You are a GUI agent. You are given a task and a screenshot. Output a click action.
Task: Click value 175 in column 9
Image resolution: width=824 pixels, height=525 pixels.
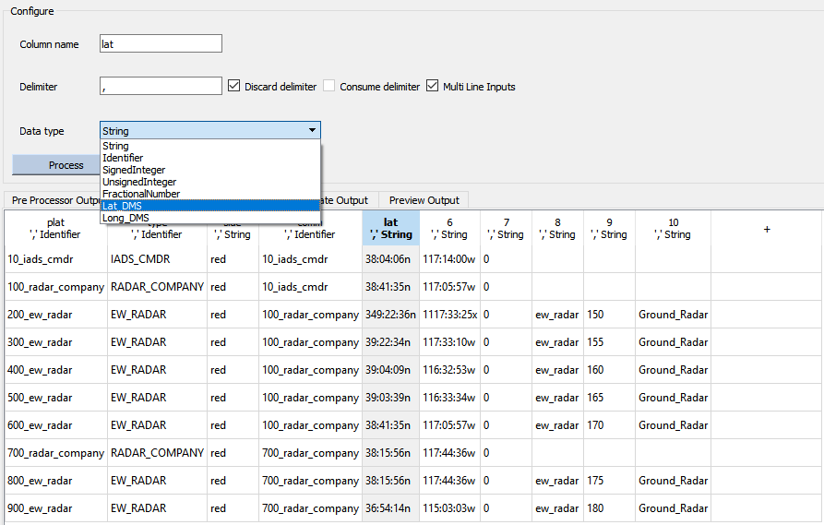610,481
